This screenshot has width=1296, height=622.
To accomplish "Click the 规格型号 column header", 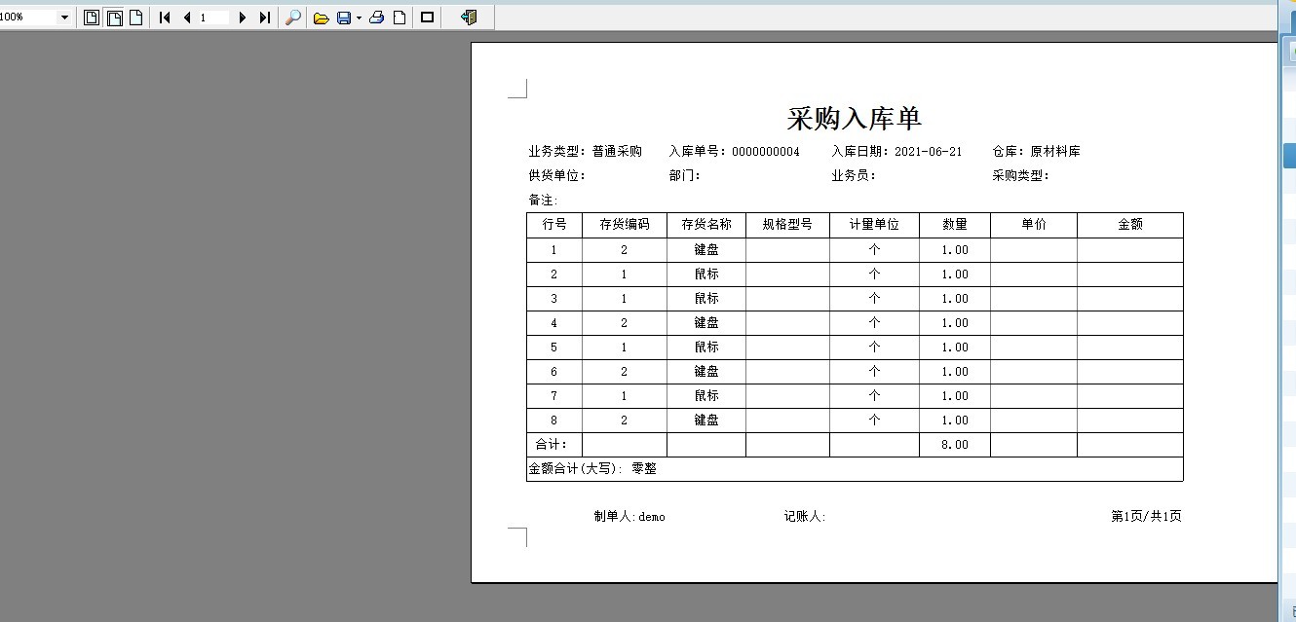I will [x=787, y=225].
